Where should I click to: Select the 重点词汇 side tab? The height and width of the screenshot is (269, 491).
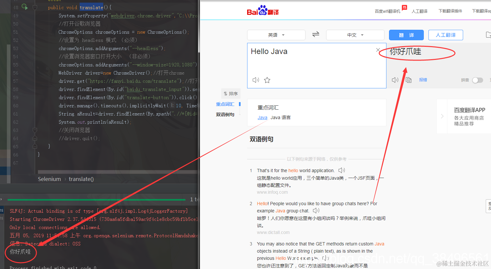(x=225, y=104)
